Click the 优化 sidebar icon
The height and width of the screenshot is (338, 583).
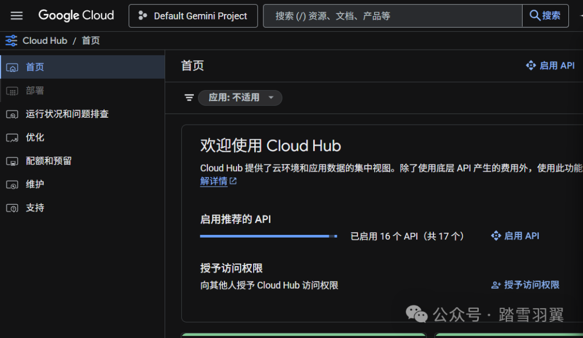point(12,138)
